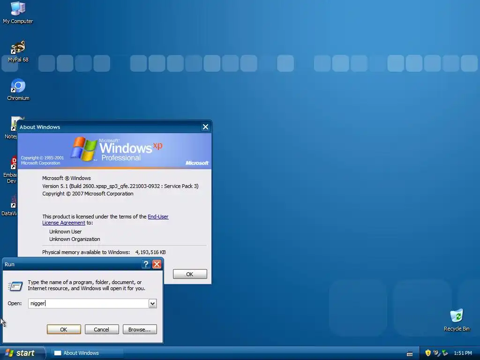Image resolution: width=480 pixels, height=360 pixels.
Task: Click the speaker volume tray icon
Action: pyautogui.click(x=436, y=353)
